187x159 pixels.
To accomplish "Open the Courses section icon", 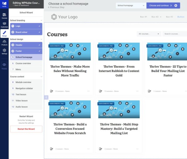I will [4, 16].
